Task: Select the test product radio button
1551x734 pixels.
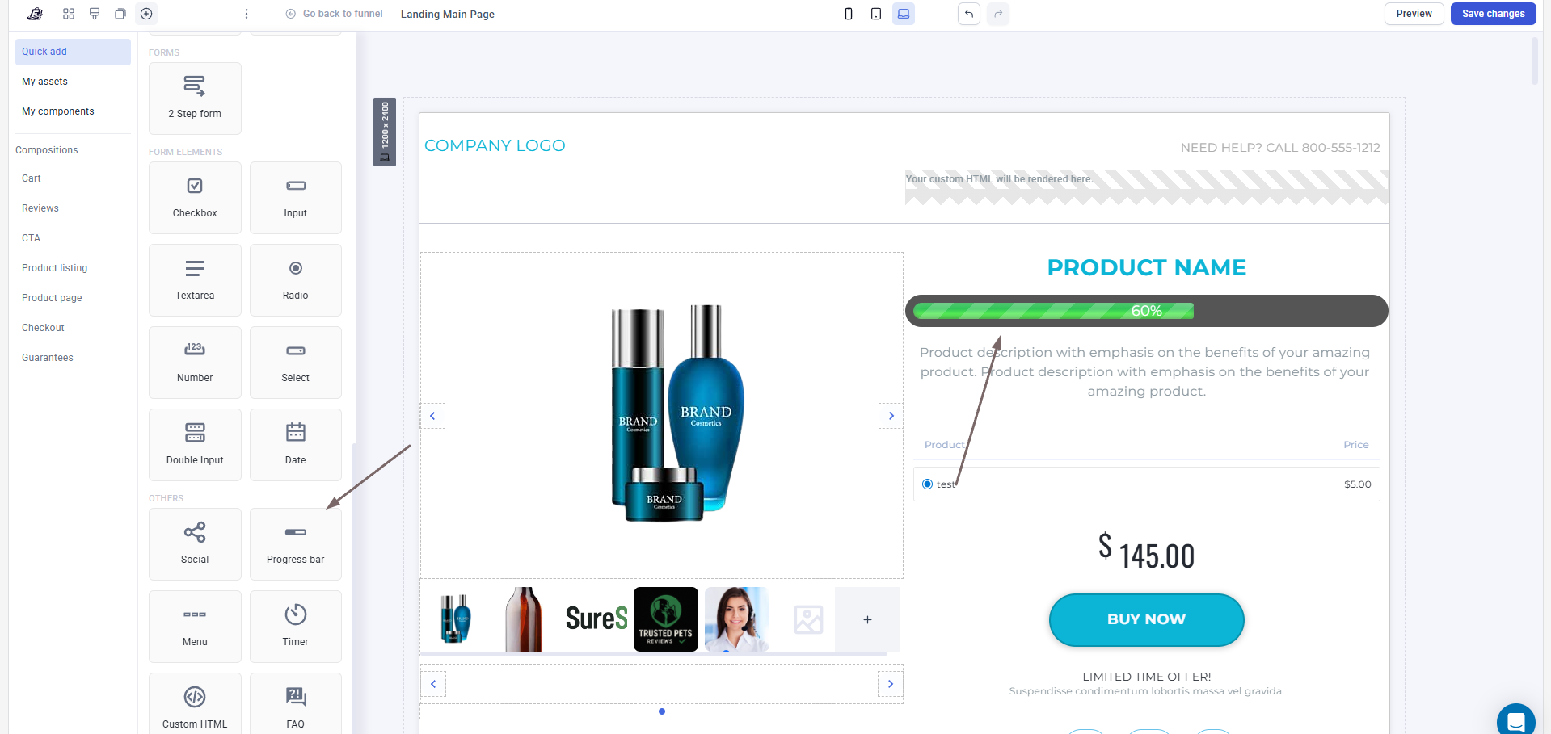Action: (x=927, y=484)
